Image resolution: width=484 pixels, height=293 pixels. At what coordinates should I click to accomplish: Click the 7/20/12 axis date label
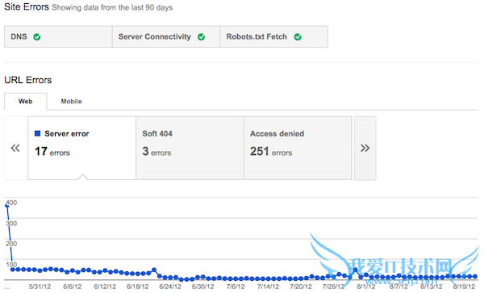click(301, 287)
